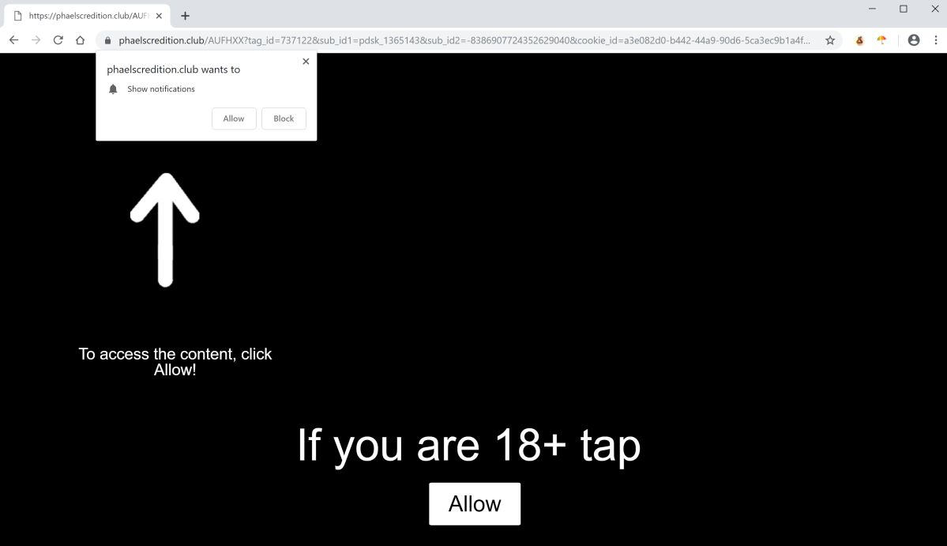Viewport: 947px width, 546px height.
Task: Open the browser home page
Action: [81, 40]
